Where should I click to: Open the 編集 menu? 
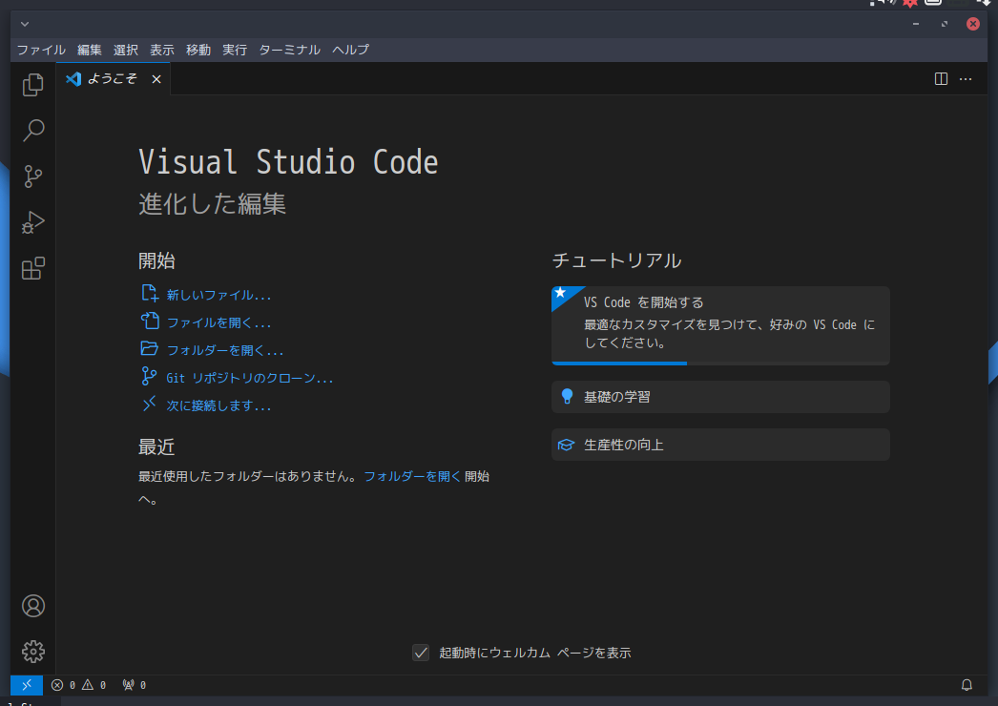click(89, 50)
